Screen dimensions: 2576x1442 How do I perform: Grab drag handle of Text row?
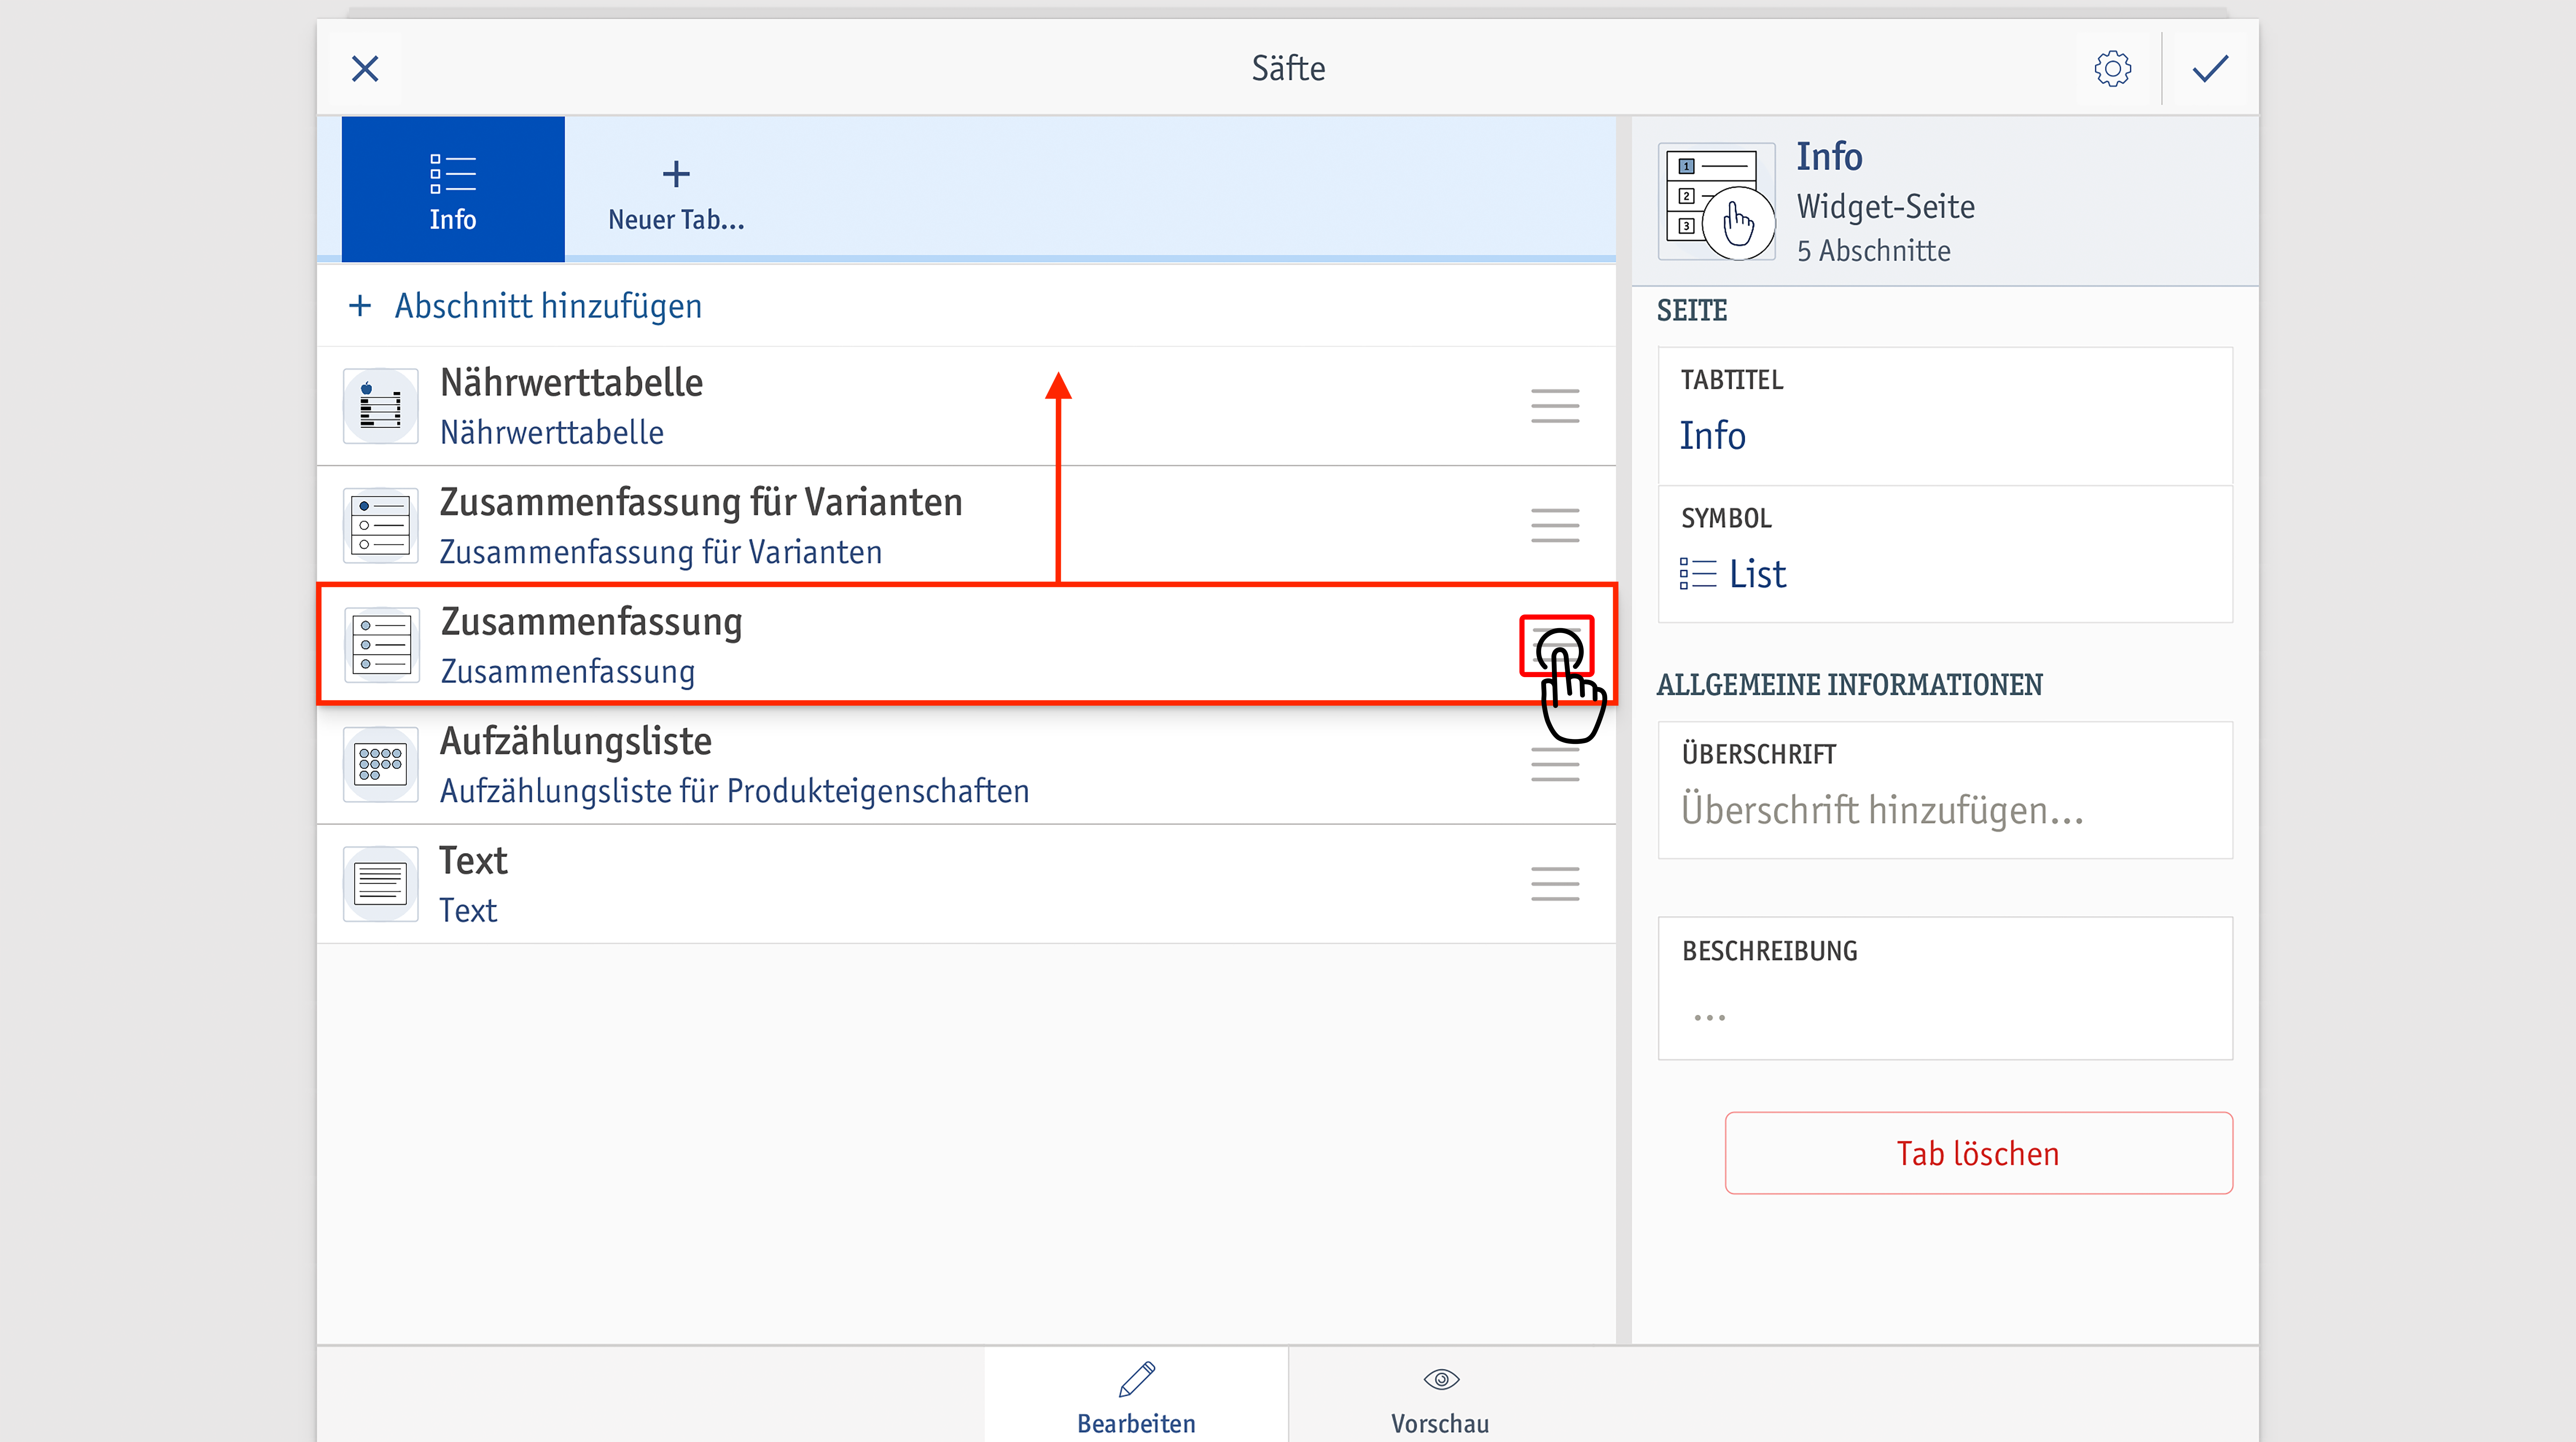pyautogui.click(x=1555, y=884)
